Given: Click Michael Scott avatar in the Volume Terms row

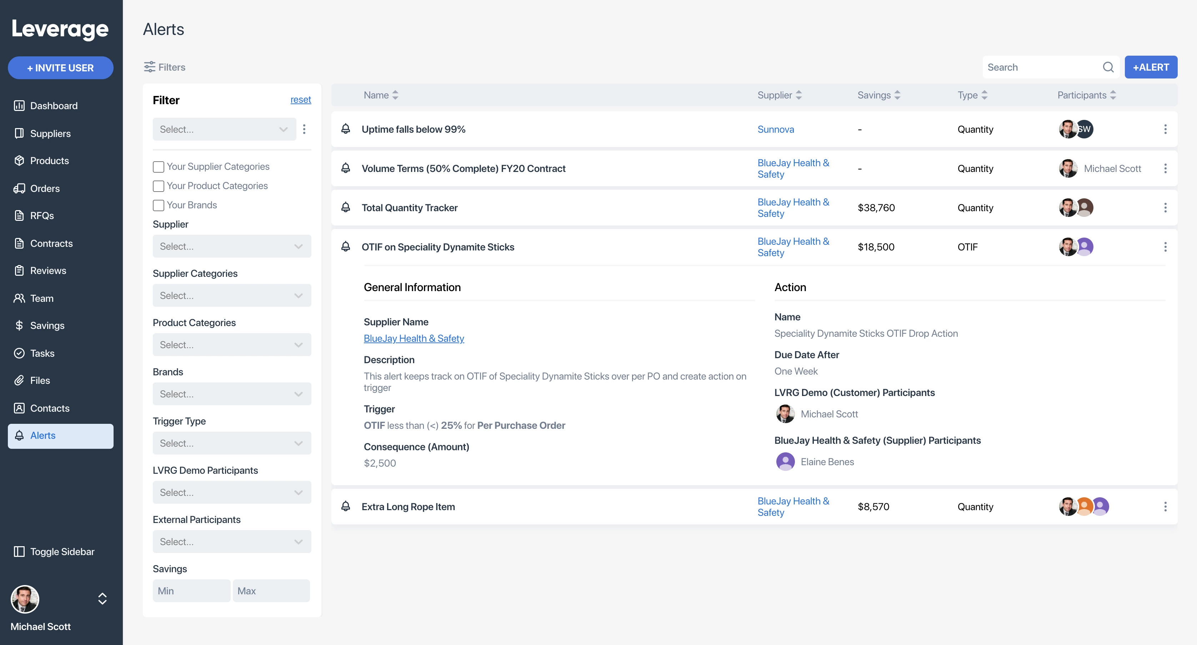Looking at the screenshot, I should (x=1068, y=169).
